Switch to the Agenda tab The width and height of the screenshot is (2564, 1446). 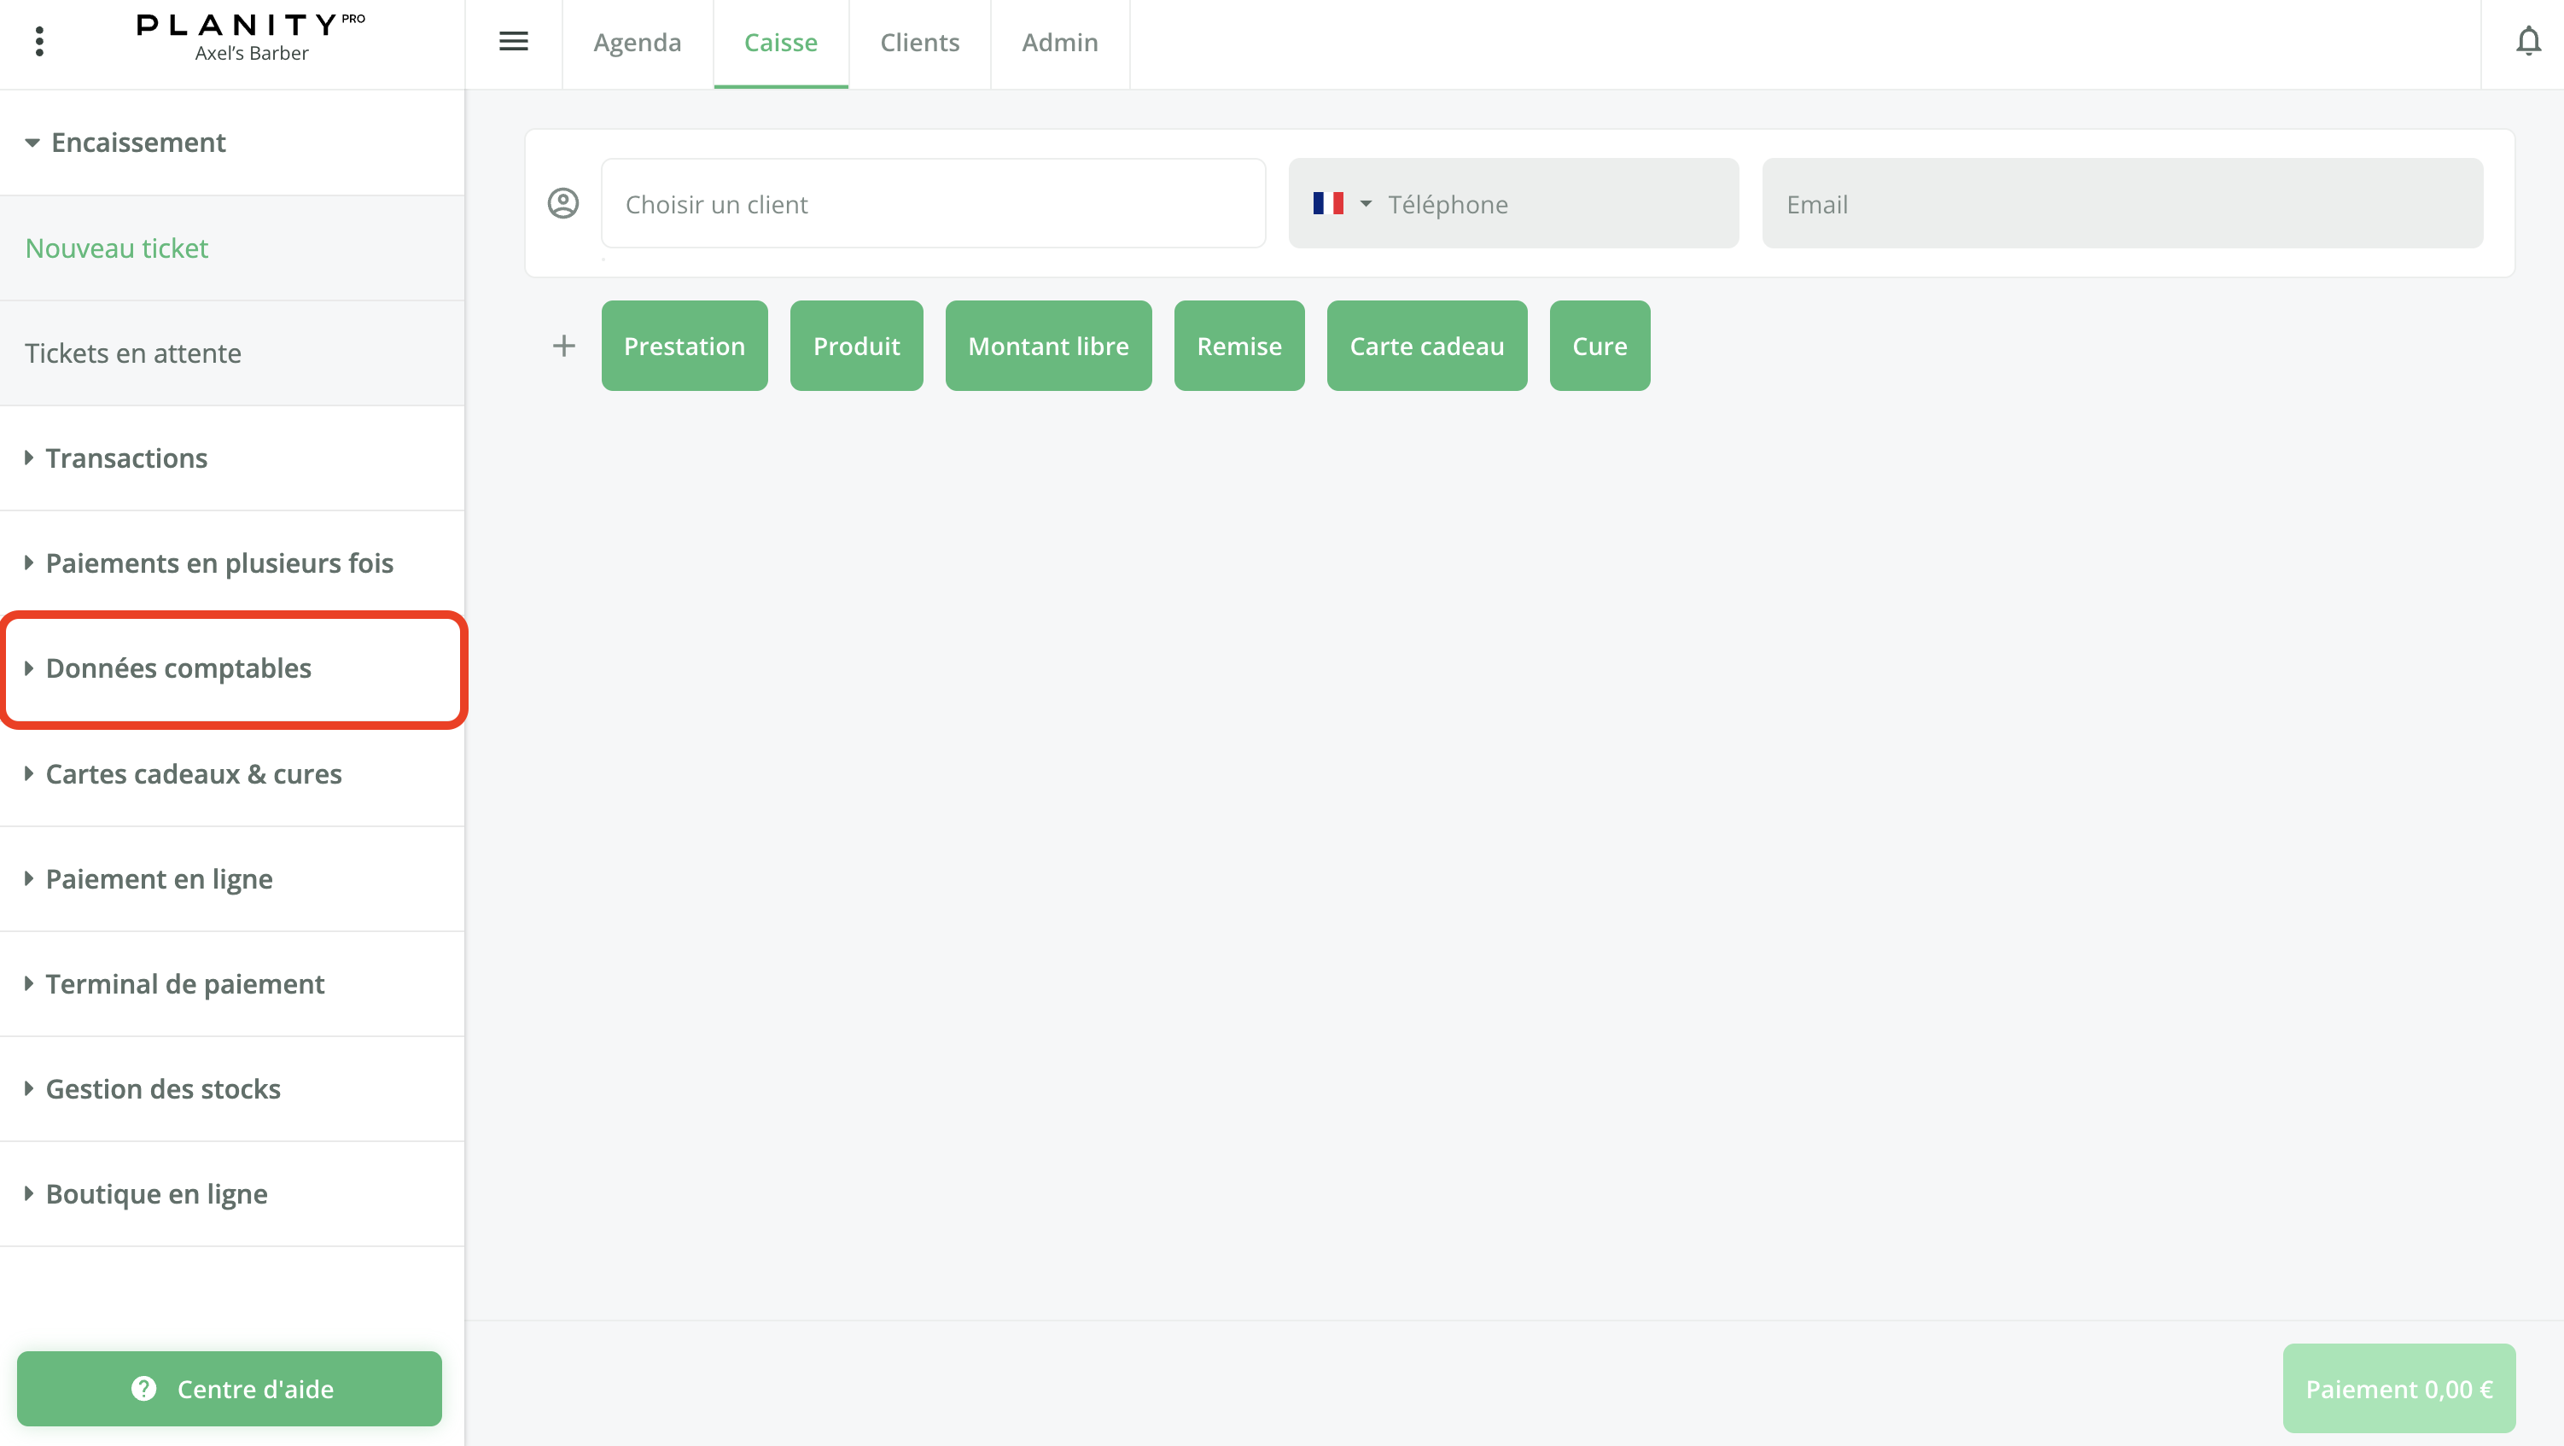tap(637, 43)
